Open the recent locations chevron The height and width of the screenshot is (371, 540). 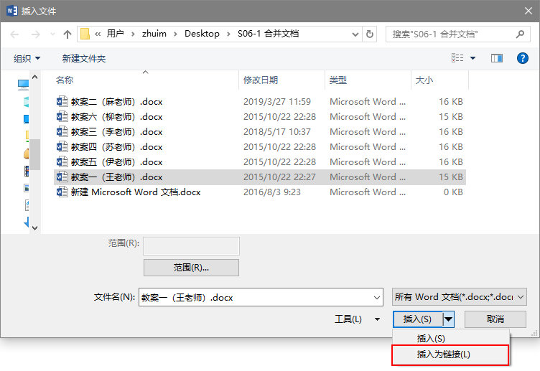click(x=52, y=34)
